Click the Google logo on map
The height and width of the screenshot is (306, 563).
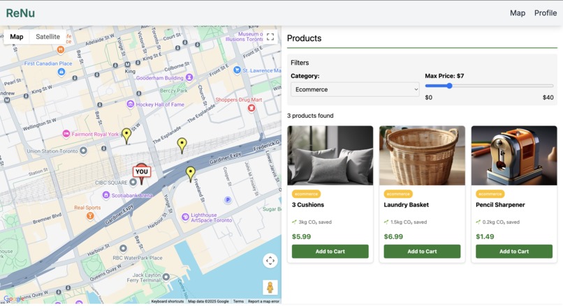point(13,299)
